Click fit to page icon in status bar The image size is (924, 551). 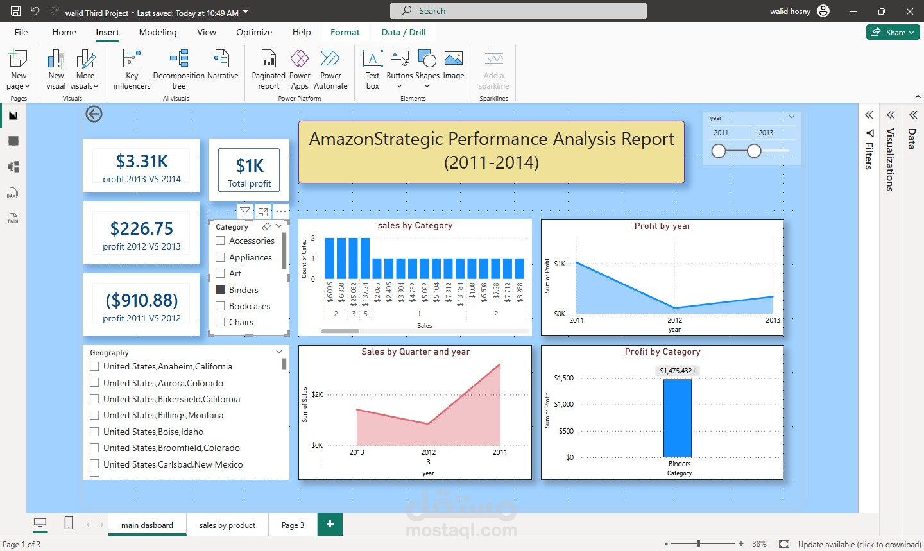tap(784, 544)
